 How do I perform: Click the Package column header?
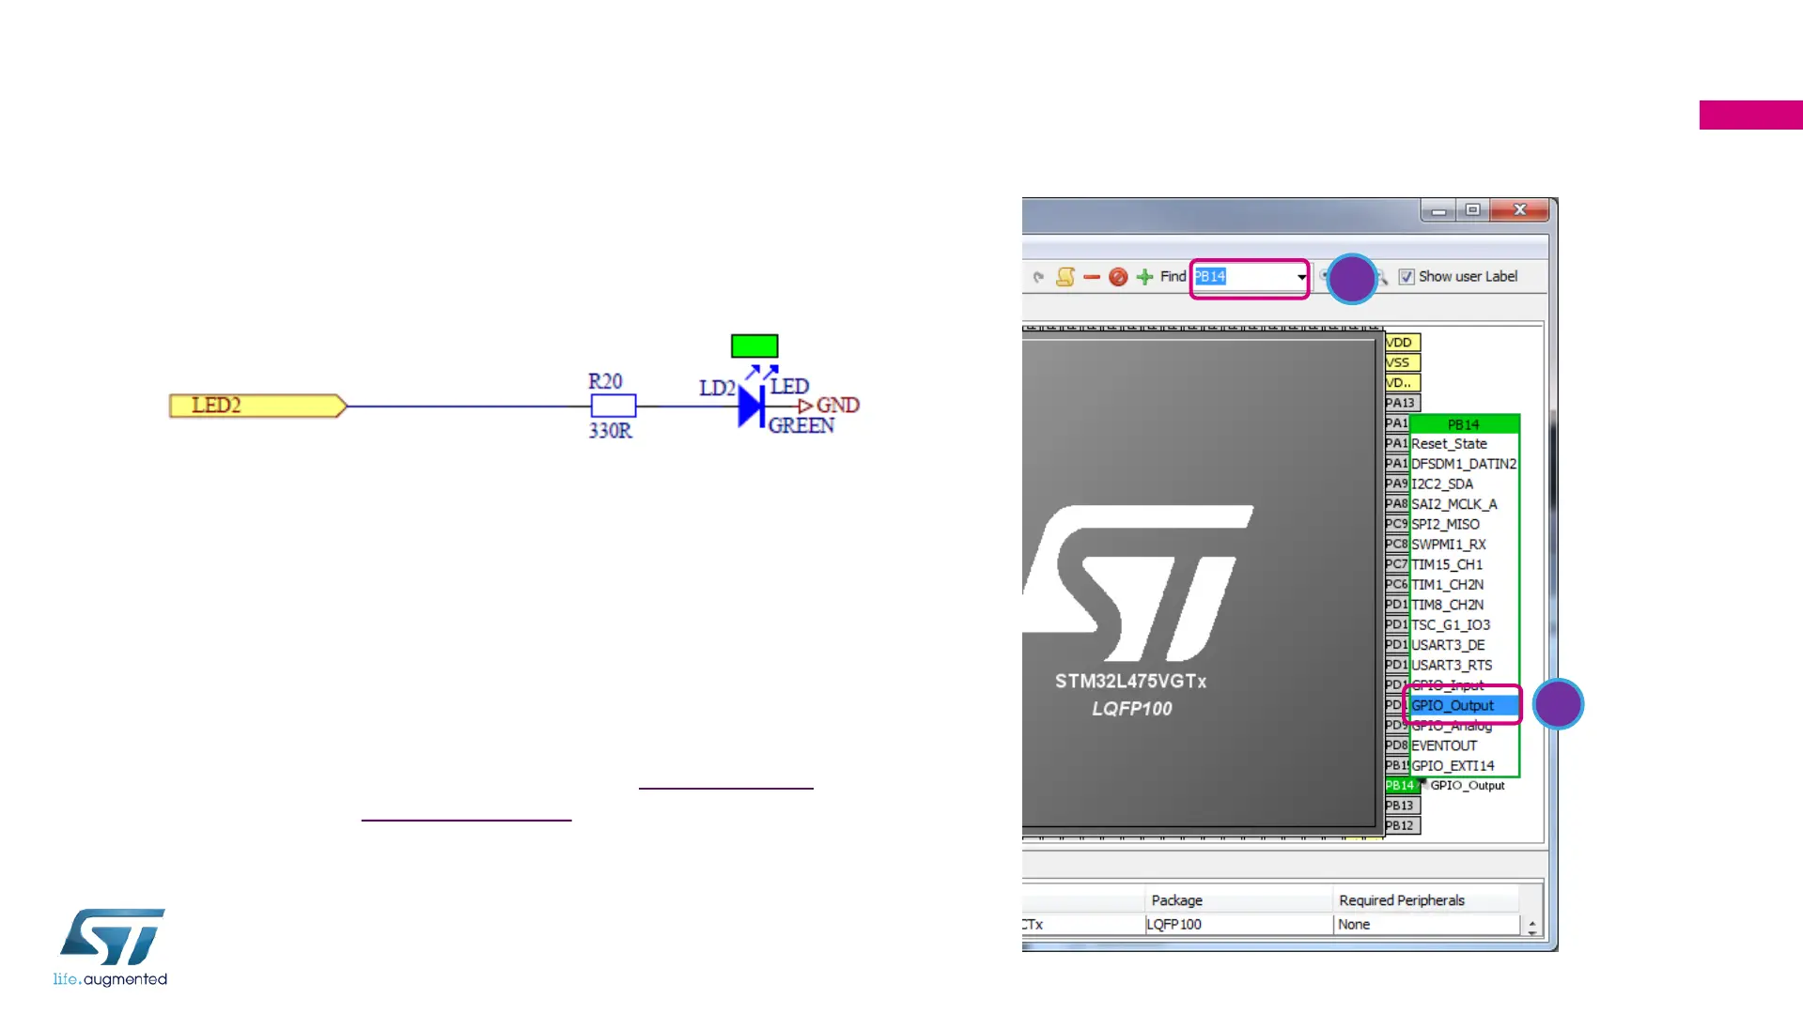(x=1238, y=900)
